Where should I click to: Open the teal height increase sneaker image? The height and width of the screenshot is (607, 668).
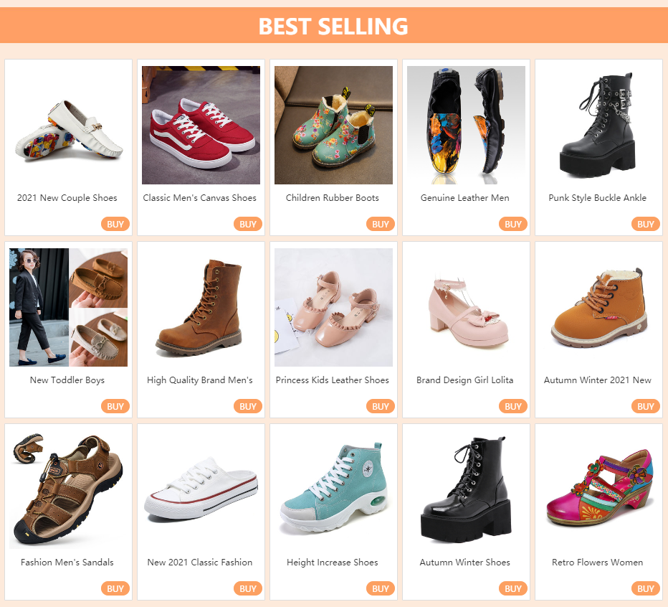(x=333, y=490)
